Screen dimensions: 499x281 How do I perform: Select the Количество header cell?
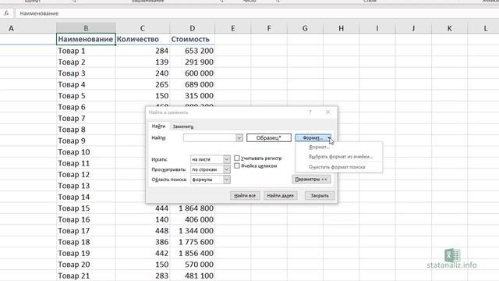tap(143, 39)
